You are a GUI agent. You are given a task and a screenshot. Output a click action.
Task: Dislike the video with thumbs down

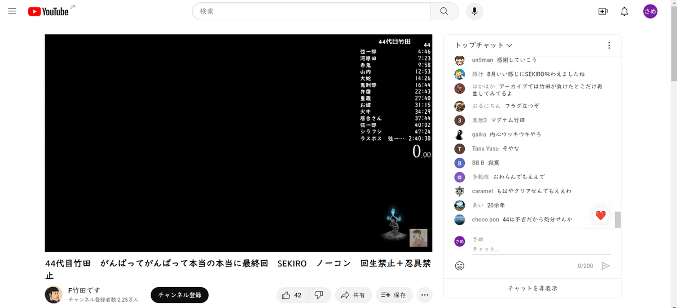[319, 295]
